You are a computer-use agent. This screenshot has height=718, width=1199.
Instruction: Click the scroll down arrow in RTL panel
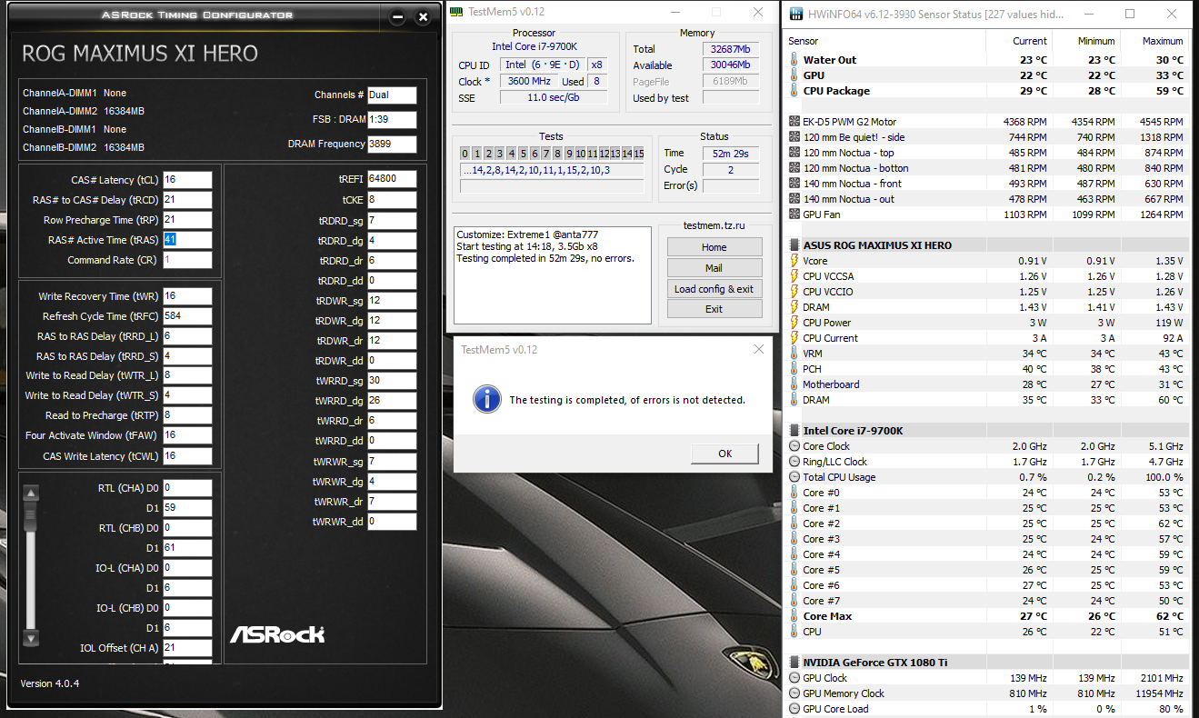point(31,638)
